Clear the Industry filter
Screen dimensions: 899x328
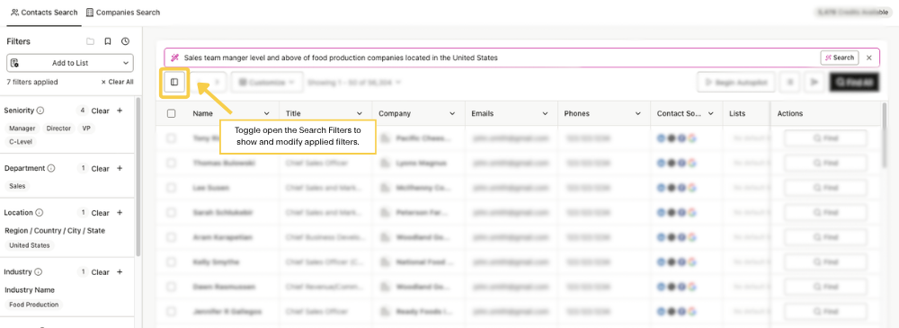coord(101,271)
